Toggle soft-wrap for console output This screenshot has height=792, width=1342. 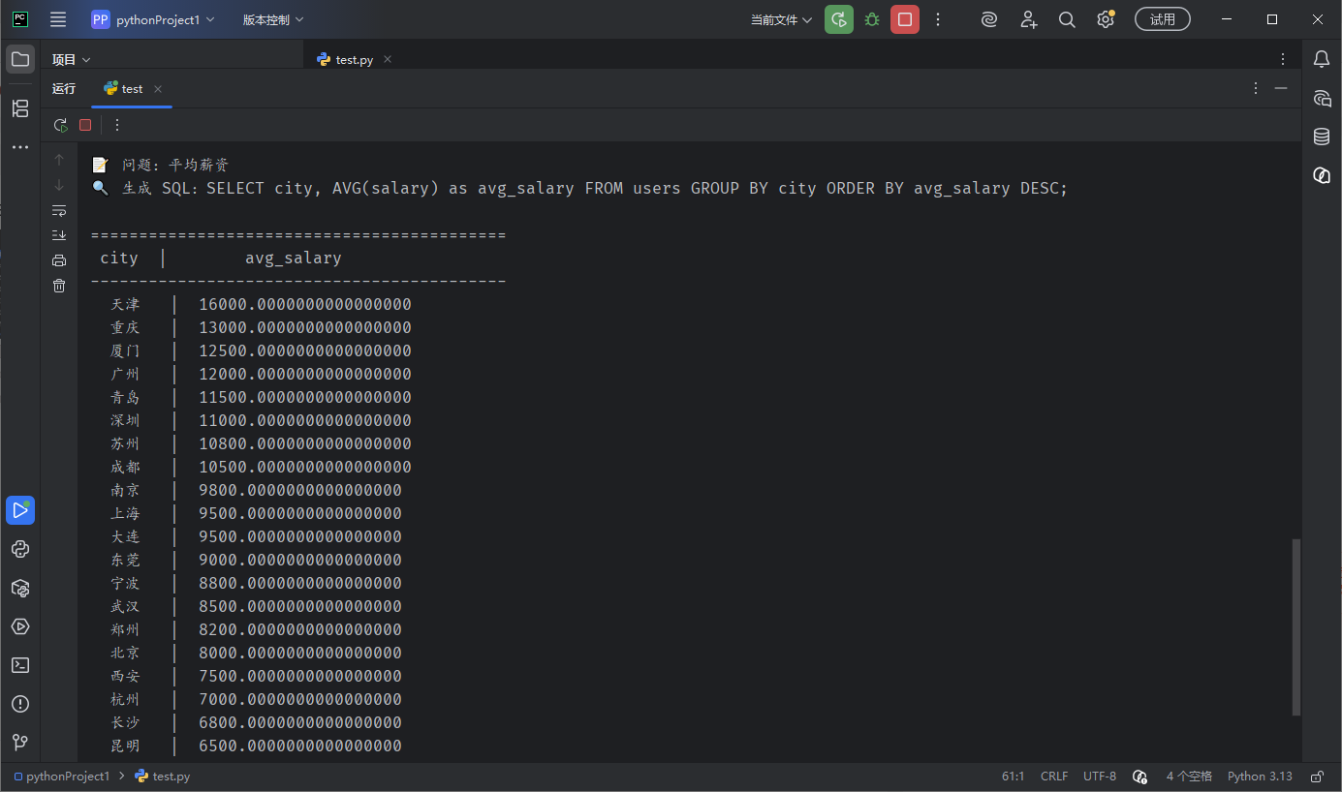[59, 210]
